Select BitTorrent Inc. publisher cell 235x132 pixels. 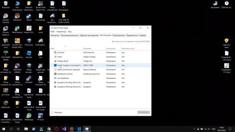click(x=89, y=52)
